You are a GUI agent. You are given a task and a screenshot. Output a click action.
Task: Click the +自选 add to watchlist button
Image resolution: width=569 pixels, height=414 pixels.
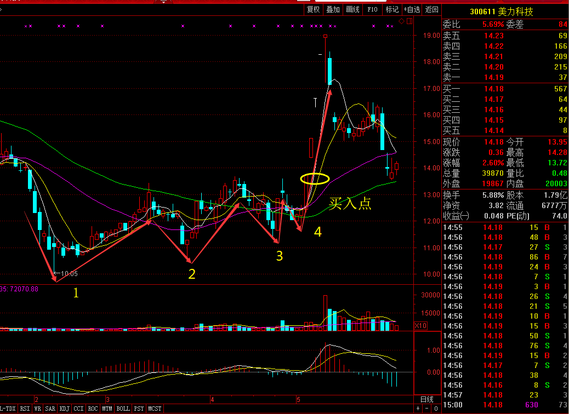click(412, 9)
